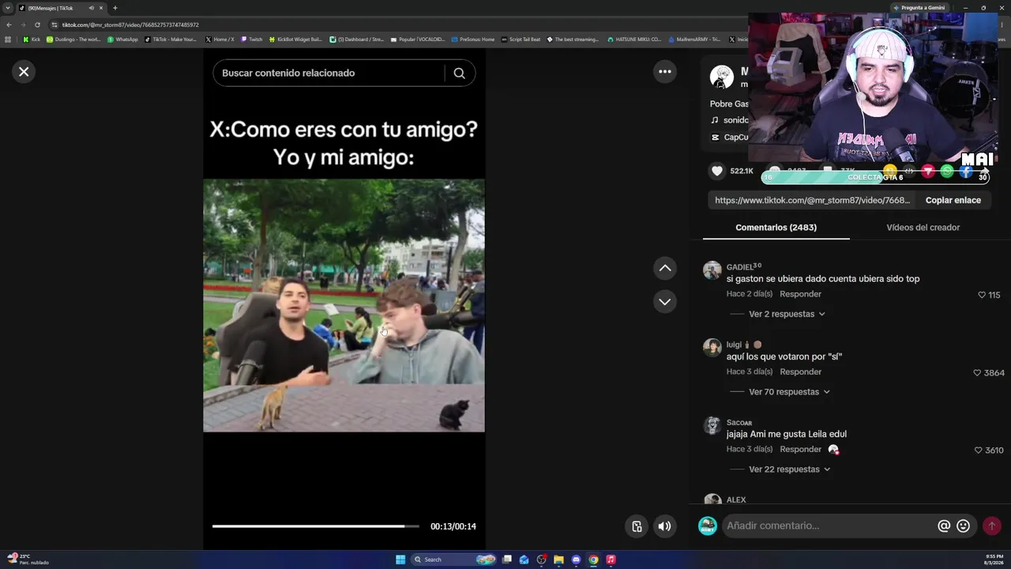Open the Popular VOCALOID bookmark
This screenshot has height=569, width=1011.
click(x=418, y=40)
